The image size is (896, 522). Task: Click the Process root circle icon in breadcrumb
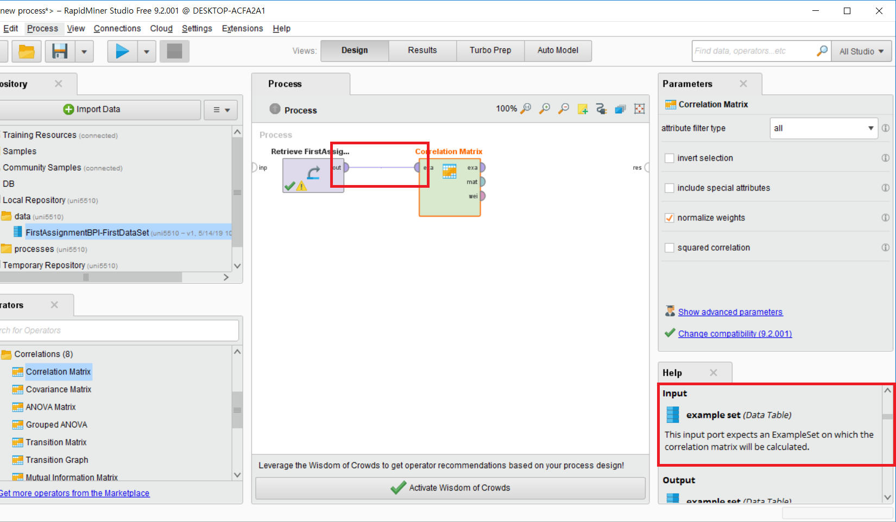pyautogui.click(x=275, y=109)
